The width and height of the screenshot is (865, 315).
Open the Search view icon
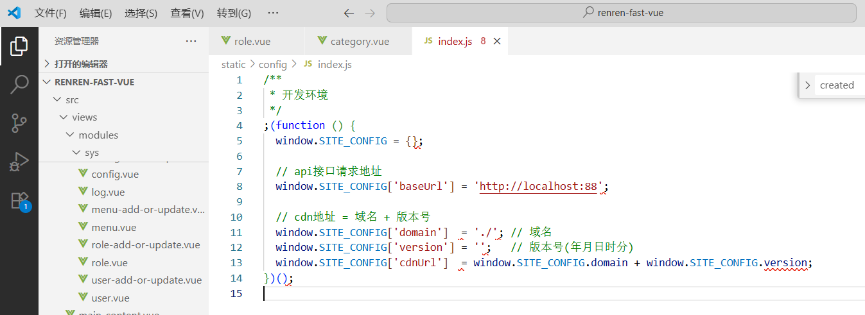(x=19, y=84)
